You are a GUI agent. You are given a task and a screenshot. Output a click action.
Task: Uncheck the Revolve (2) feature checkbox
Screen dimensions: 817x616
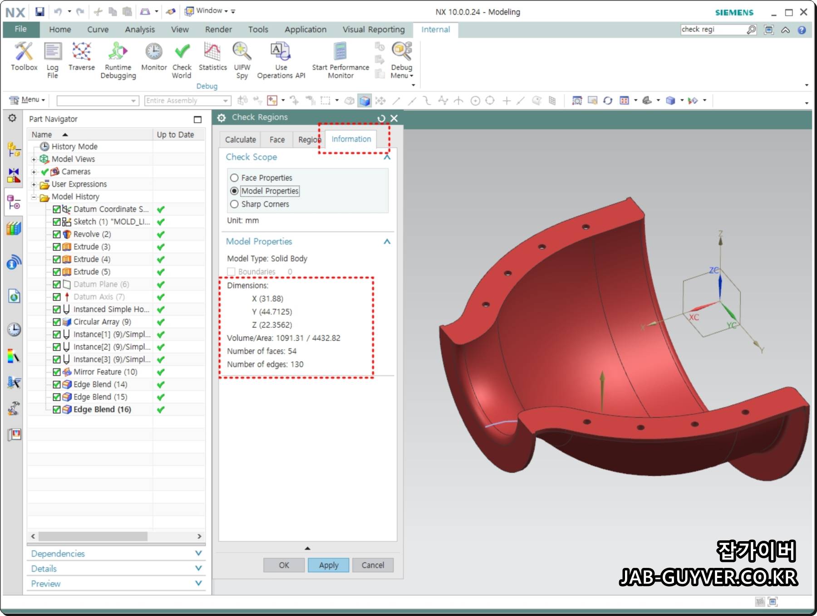[57, 235]
